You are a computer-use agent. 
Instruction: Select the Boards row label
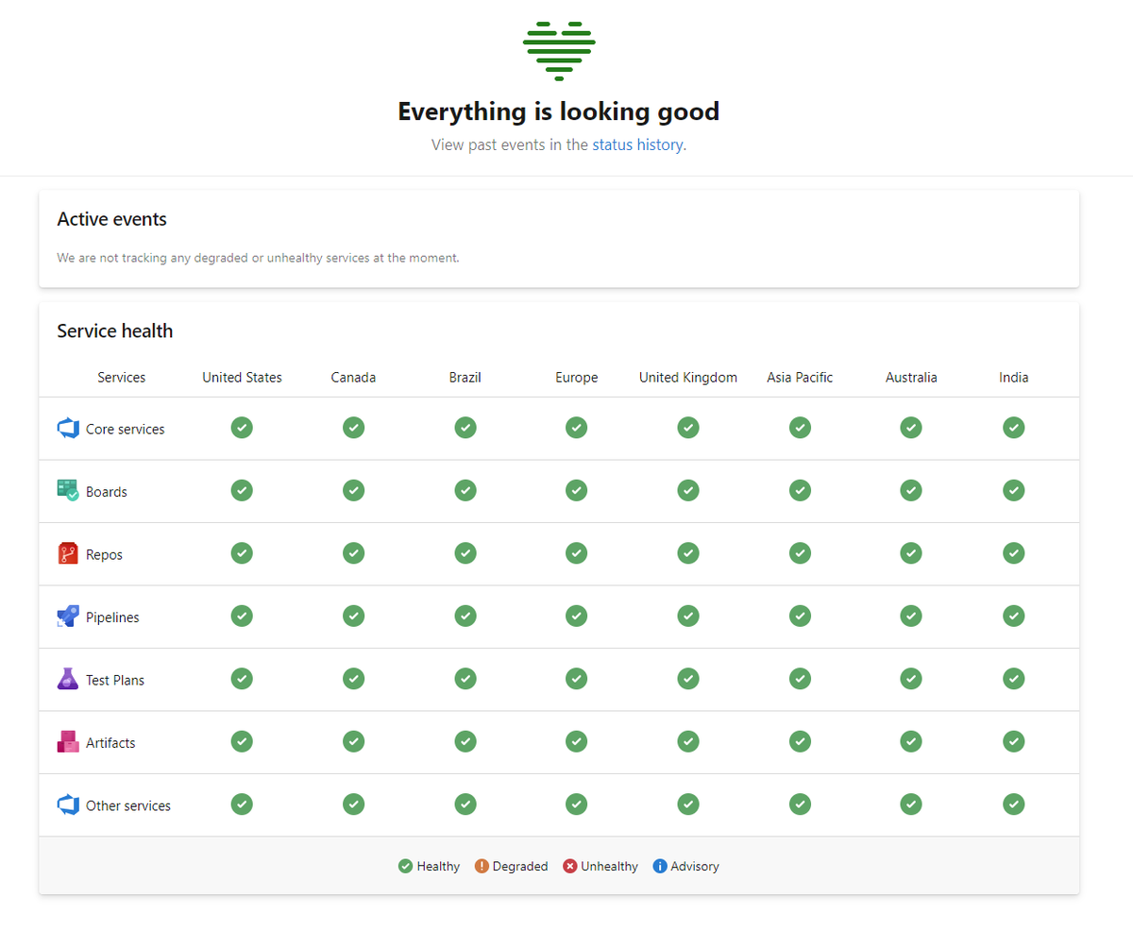tap(107, 492)
